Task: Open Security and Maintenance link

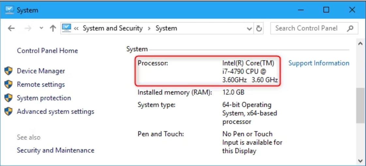Action: pyautogui.click(x=55, y=150)
